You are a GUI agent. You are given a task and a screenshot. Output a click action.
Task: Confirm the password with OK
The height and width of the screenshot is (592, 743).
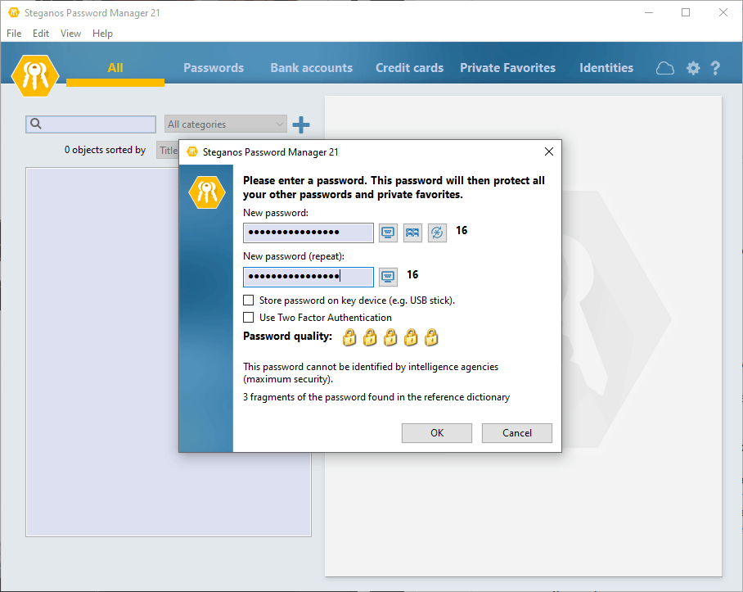point(437,433)
